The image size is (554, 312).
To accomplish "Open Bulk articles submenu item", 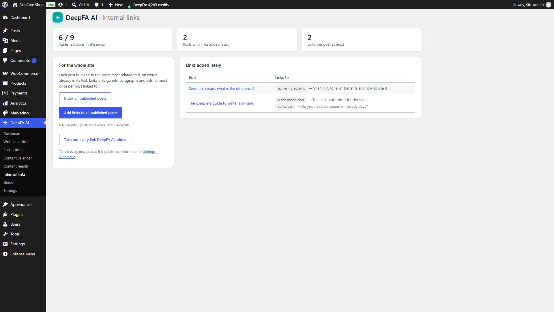I will click(13, 150).
